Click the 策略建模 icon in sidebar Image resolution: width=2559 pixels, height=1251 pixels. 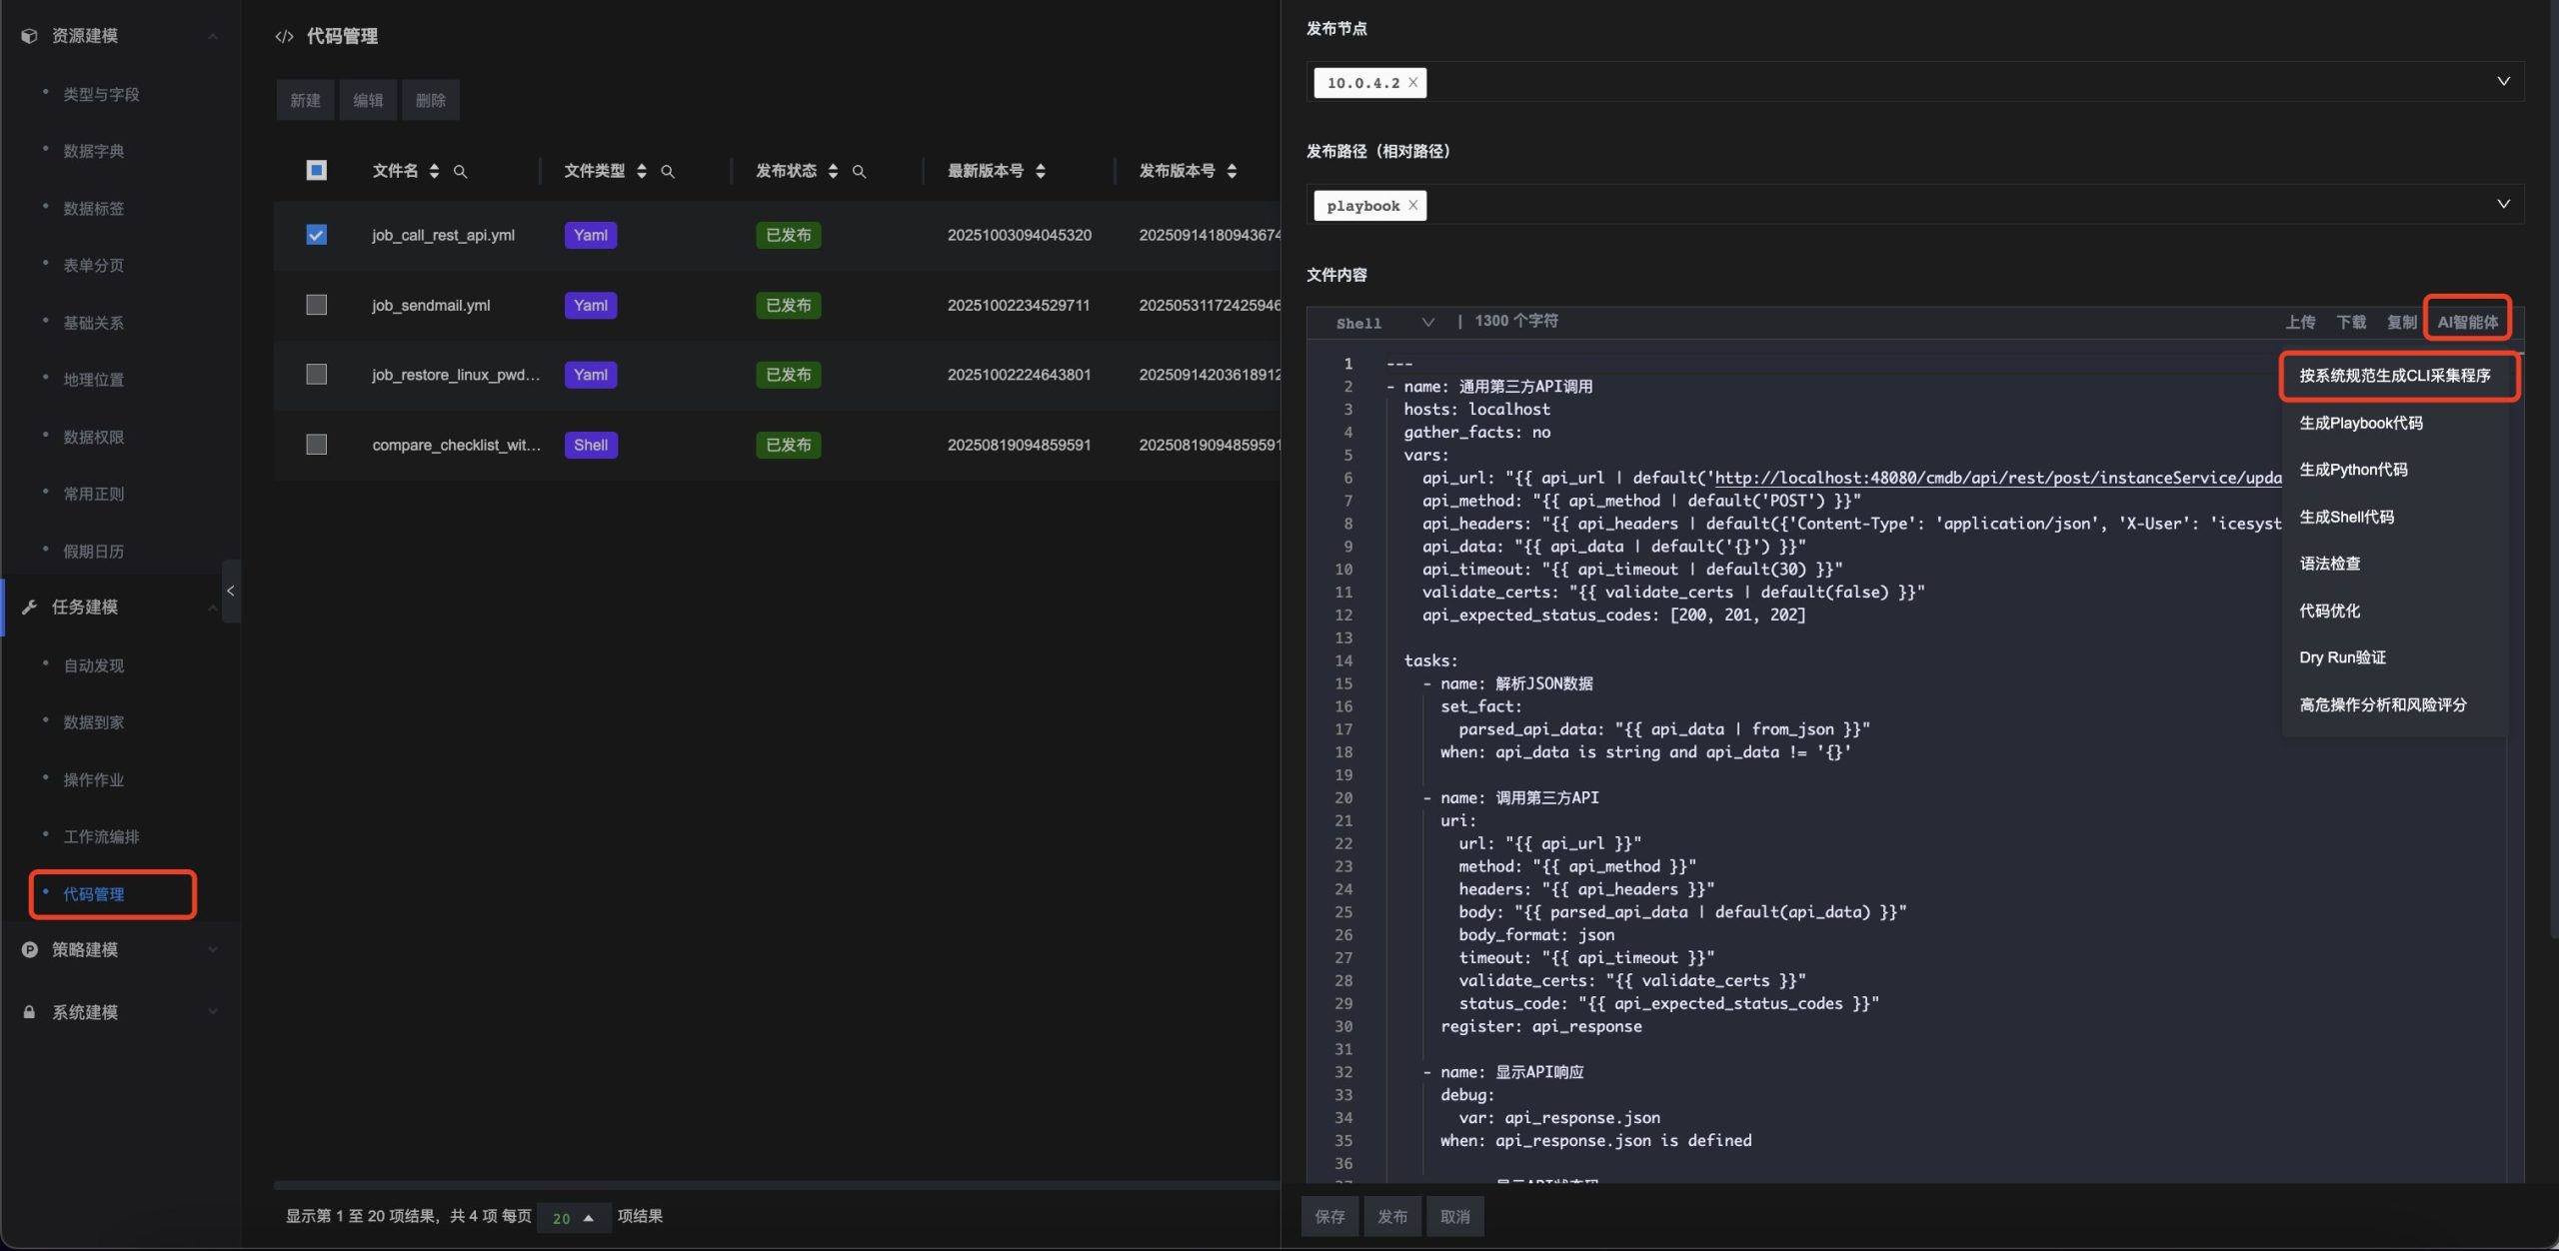click(x=29, y=950)
